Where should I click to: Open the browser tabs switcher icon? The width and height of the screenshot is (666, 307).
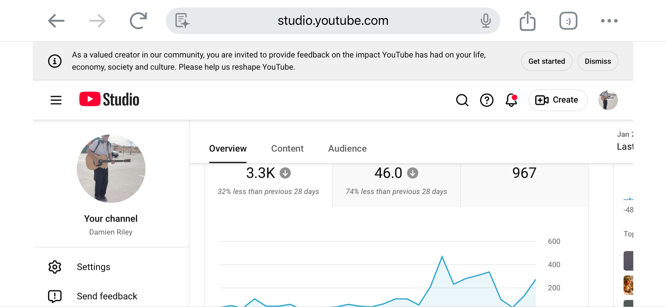(x=568, y=21)
